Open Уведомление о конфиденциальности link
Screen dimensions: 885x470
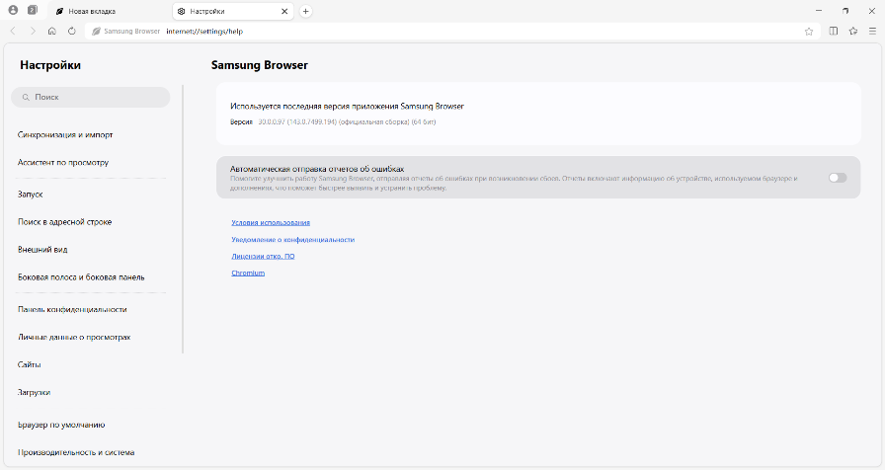(293, 240)
